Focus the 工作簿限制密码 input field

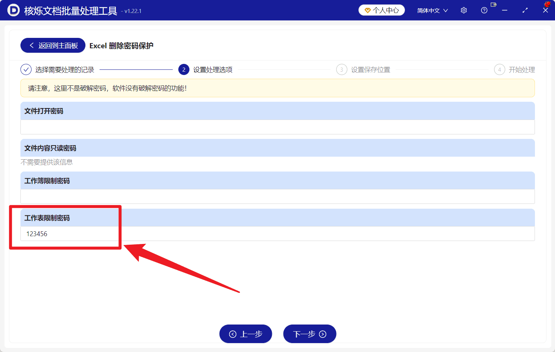277,196
